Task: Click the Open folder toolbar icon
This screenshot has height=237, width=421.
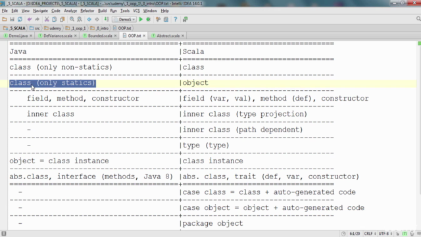Action: point(5,19)
